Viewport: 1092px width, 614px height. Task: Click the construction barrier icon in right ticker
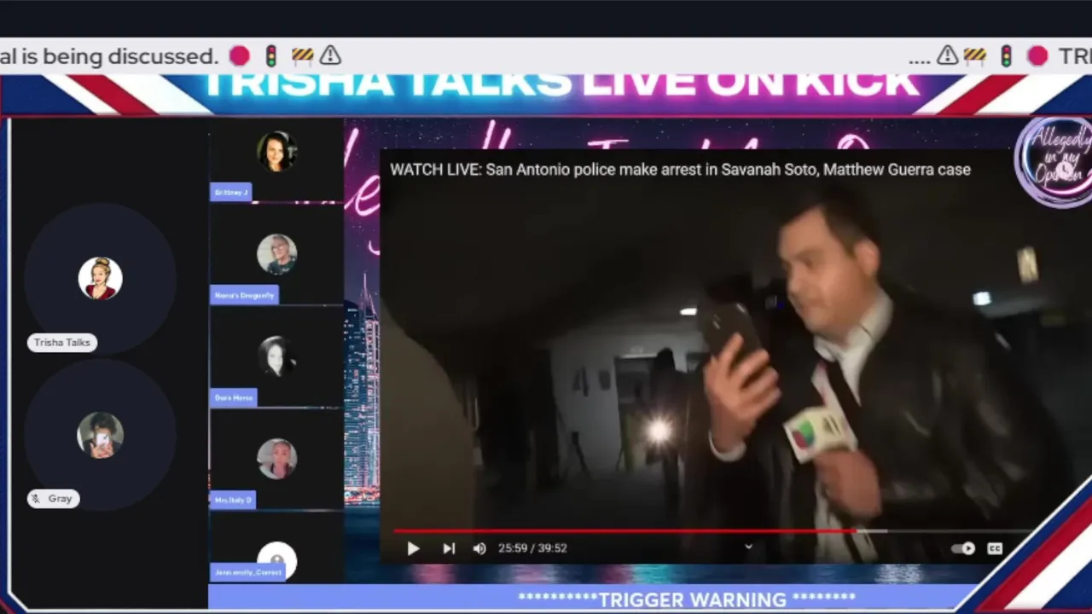(x=975, y=56)
